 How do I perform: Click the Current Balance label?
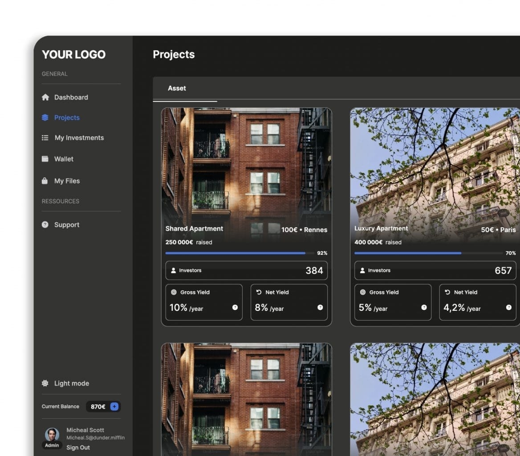pos(61,406)
